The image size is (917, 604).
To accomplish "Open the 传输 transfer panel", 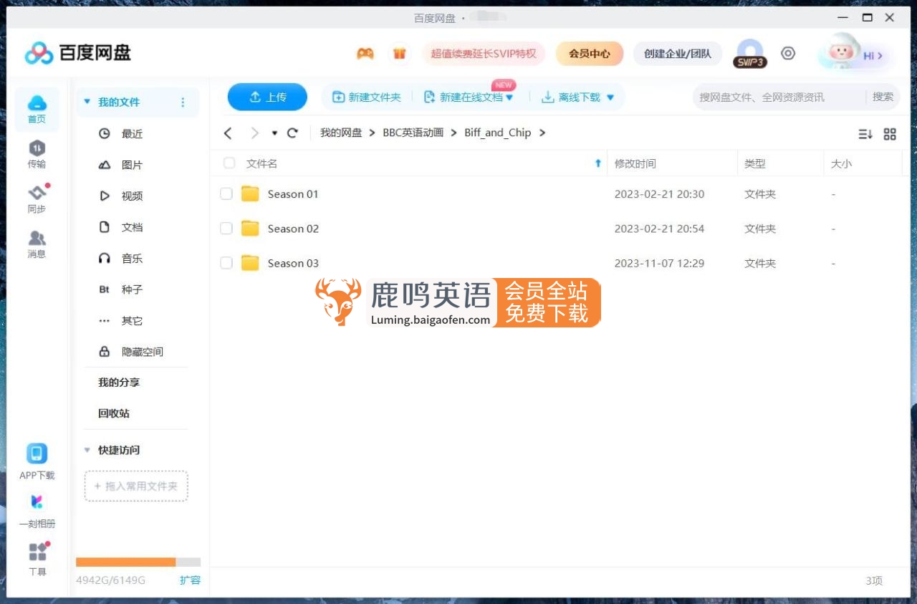I will pyautogui.click(x=37, y=154).
